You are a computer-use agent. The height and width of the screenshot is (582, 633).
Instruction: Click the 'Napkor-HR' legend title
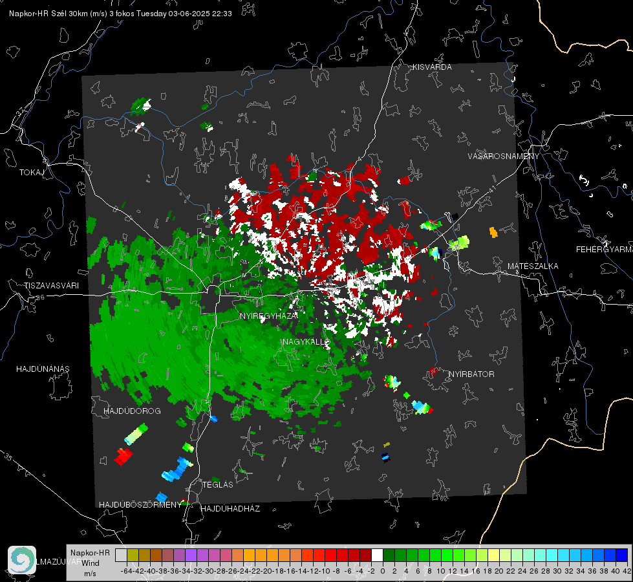pyautogui.click(x=90, y=553)
